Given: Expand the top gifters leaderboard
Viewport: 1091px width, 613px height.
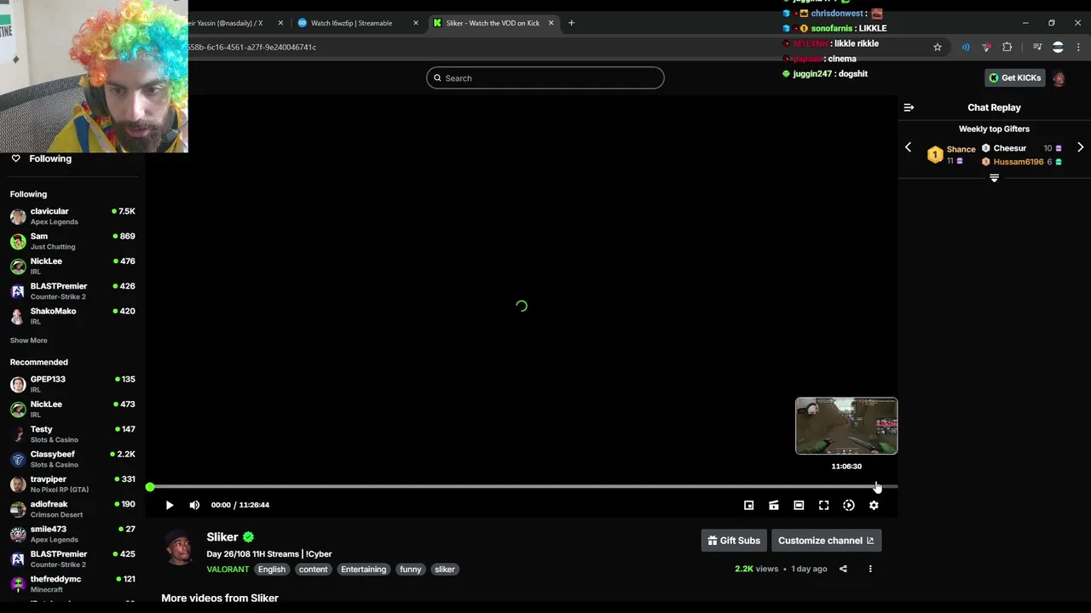Looking at the screenshot, I should [994, 178].
